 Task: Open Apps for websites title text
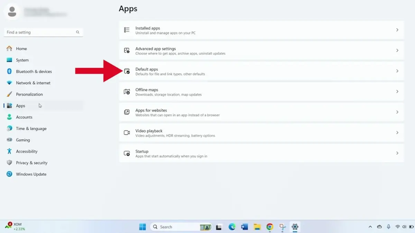(x=151, y=110)
